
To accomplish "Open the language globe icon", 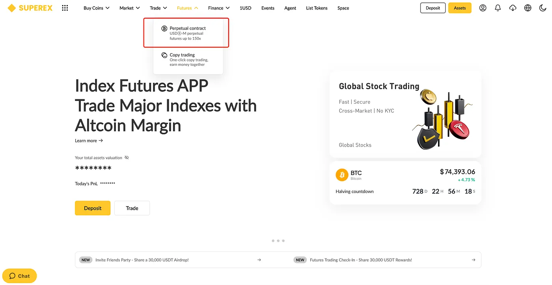I will (x=528, y=8).
